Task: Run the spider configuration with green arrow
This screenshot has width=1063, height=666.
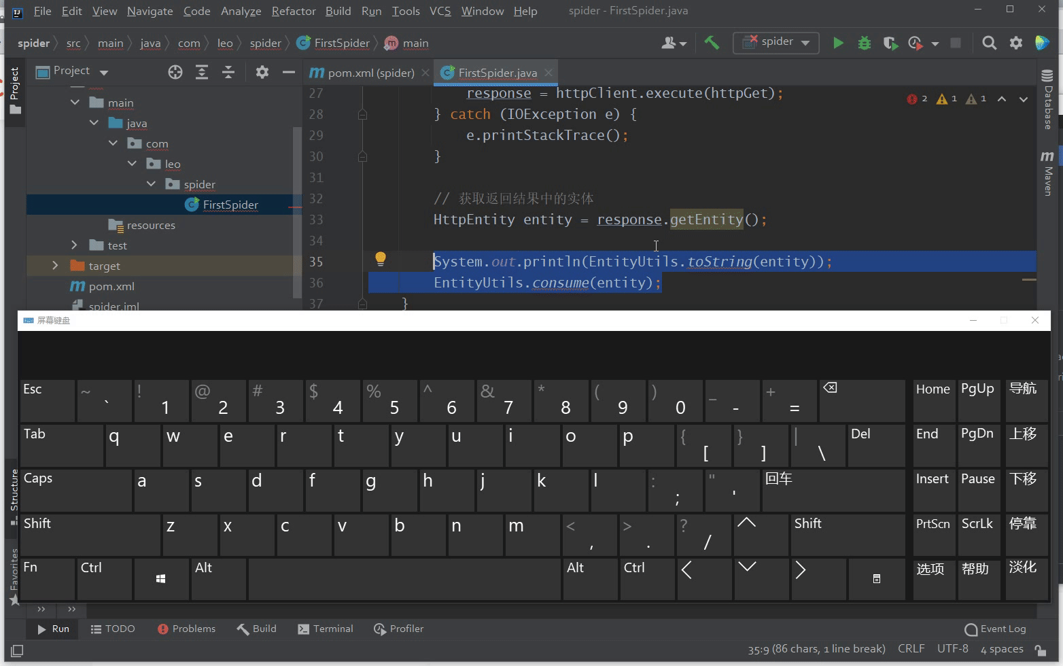Action: [x=838, y=42]
